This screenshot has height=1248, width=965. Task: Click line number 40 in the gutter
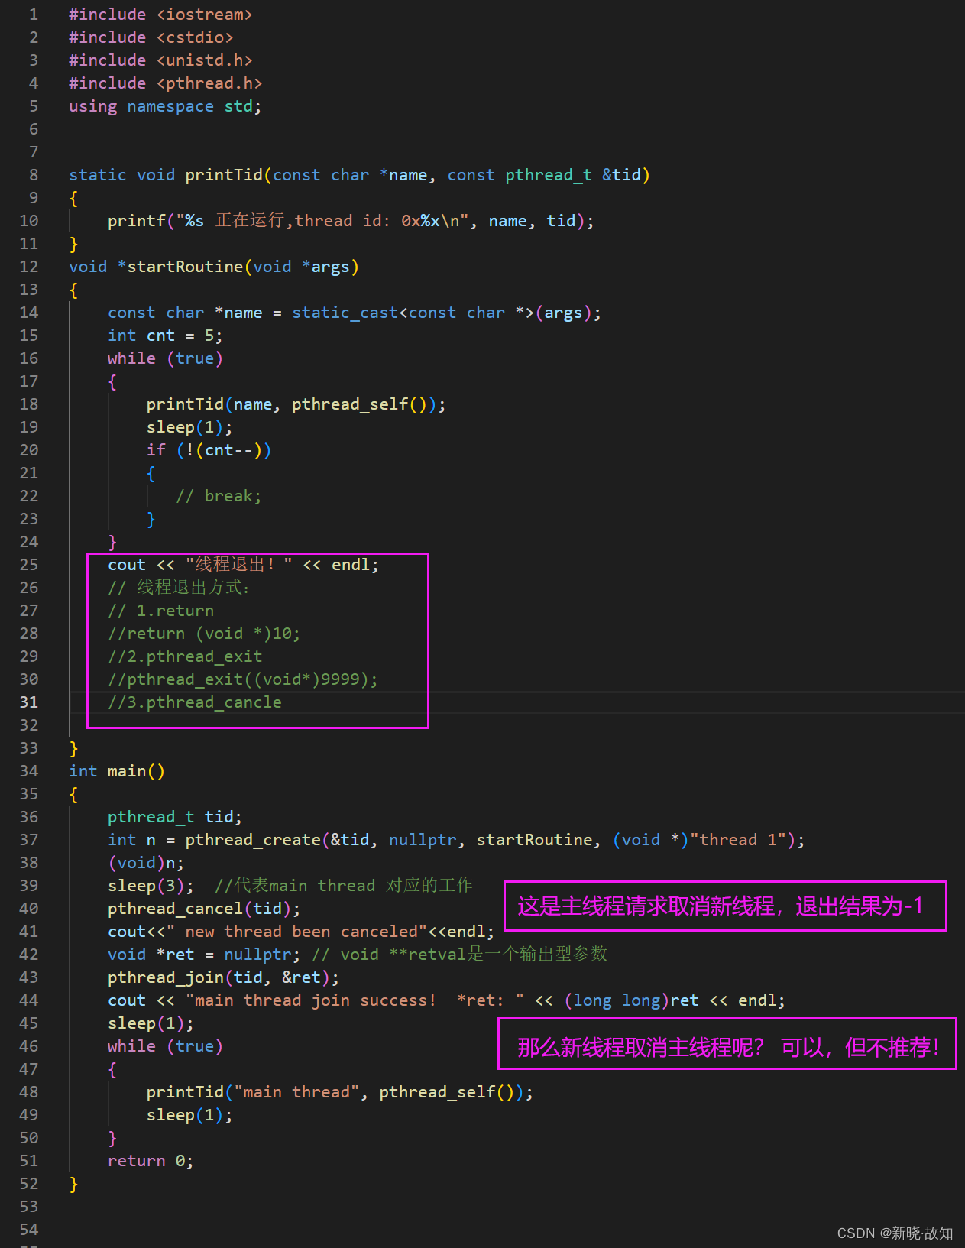tap(29, 909)
